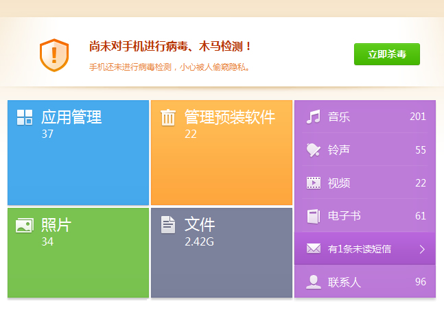Open the 照片 tile title
444x321 pixels.
(x=56, y=225)
